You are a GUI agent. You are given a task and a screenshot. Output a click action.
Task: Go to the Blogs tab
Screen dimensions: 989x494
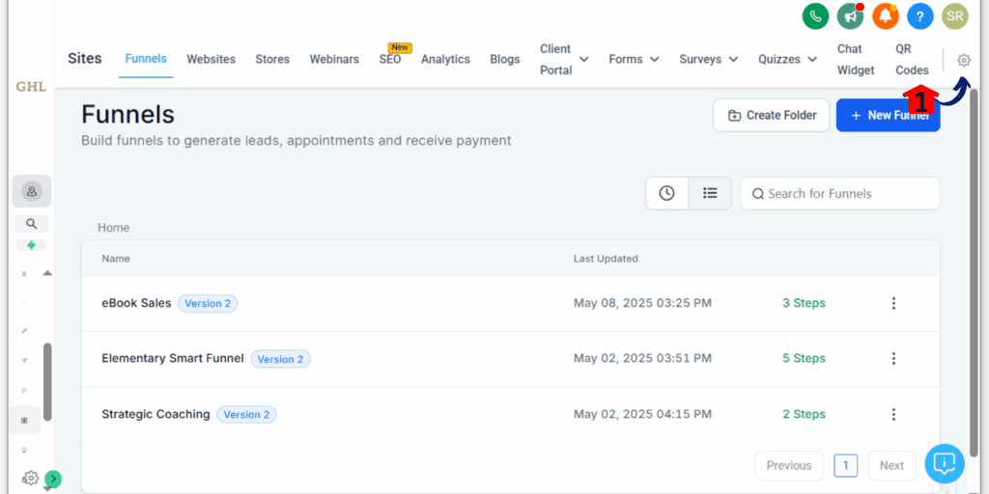click(x=504, y=59)
